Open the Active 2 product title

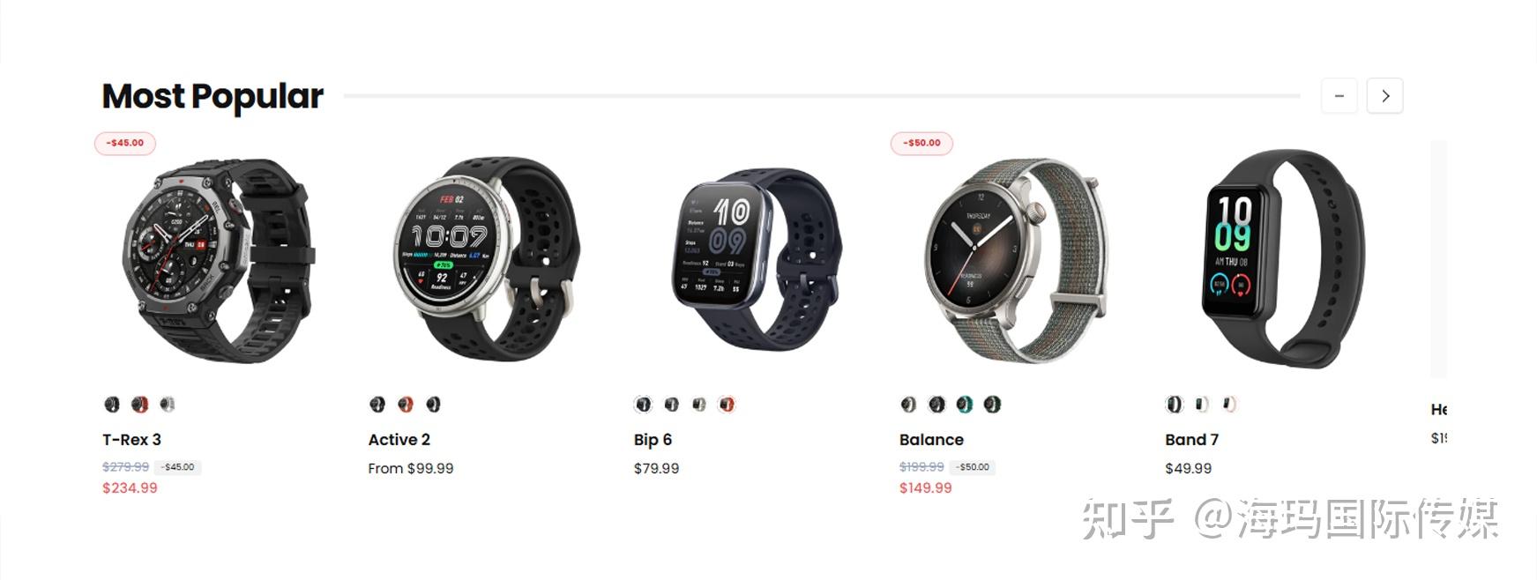click(x=399, y=440)
